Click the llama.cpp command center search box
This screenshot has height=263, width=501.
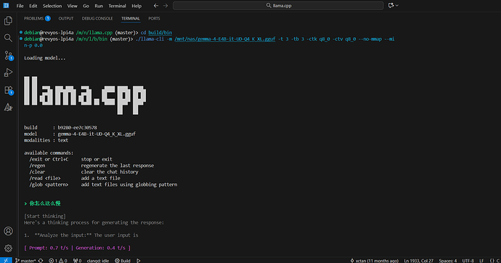click(x=278, y=5)
